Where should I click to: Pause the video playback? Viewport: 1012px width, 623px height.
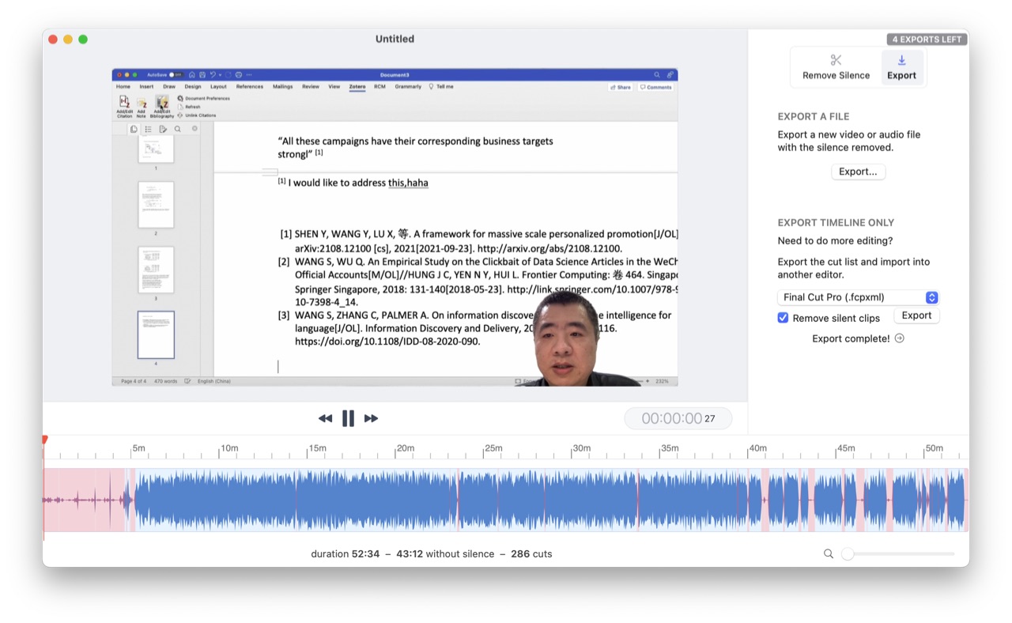(x=348, y=418)
